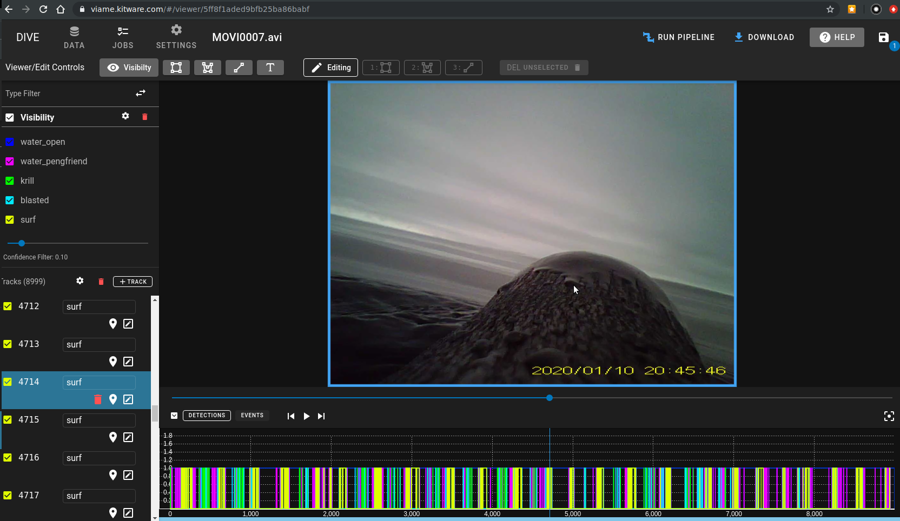Screen dimensions: 900x521
Task: Click the confidence filter slider handle
Action: (x=22, y=243)
